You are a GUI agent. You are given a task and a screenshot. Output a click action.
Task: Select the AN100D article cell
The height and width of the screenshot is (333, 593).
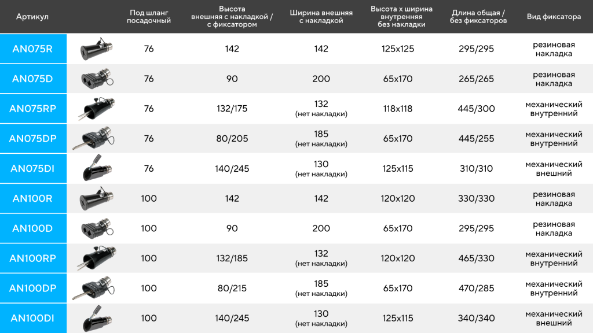click(x=32, y=228)
